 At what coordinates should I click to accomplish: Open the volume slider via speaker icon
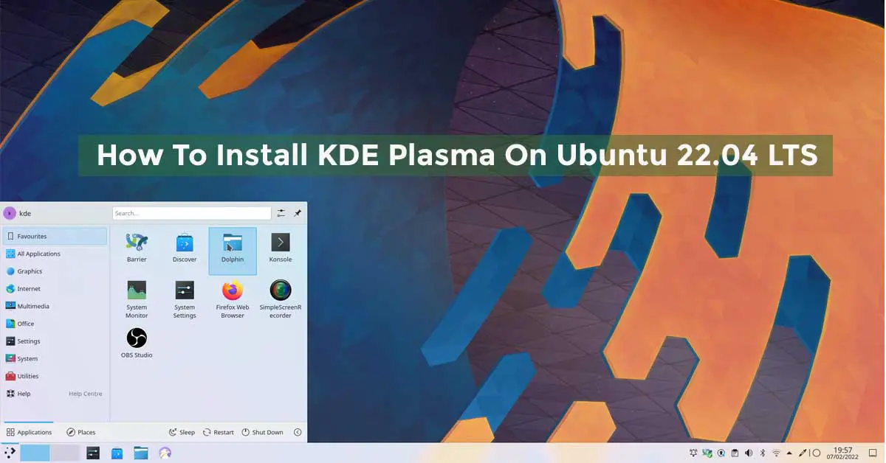pos(749,453)
